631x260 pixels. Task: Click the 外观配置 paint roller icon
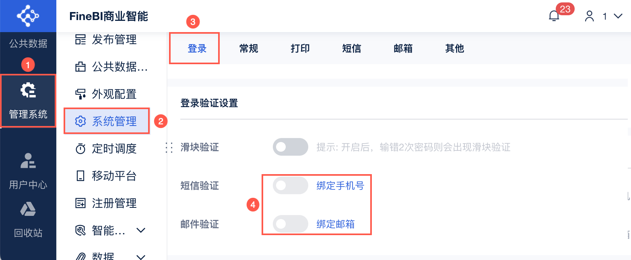[80, 94]
